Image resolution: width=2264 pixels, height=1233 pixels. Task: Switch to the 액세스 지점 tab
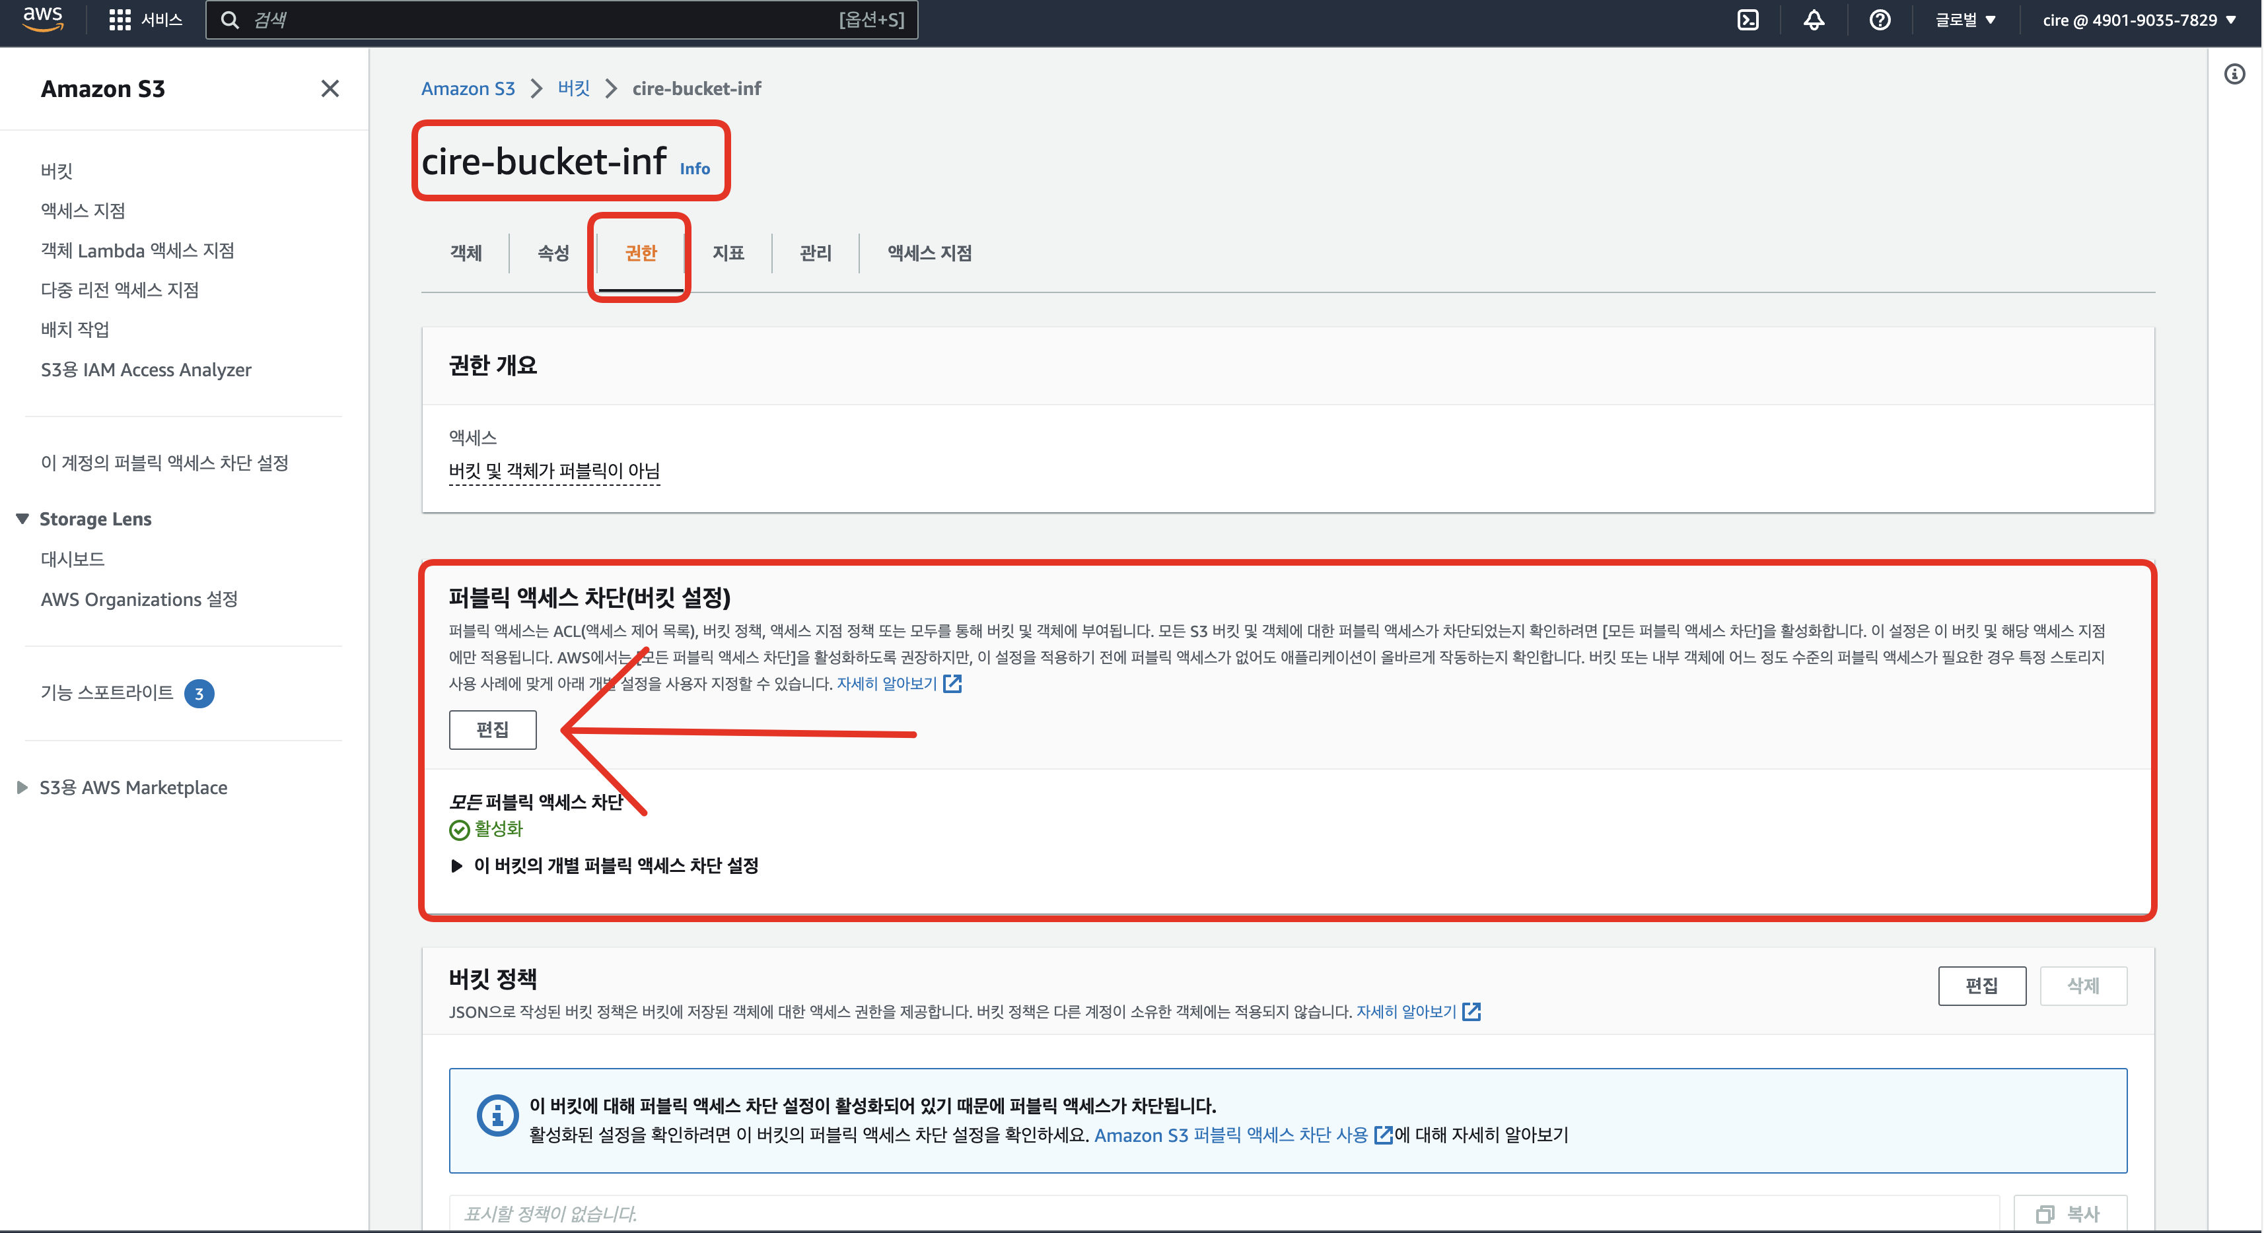click(x=930, y=253)
